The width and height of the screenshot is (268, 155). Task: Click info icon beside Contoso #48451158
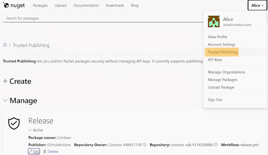tap(145, 145)
